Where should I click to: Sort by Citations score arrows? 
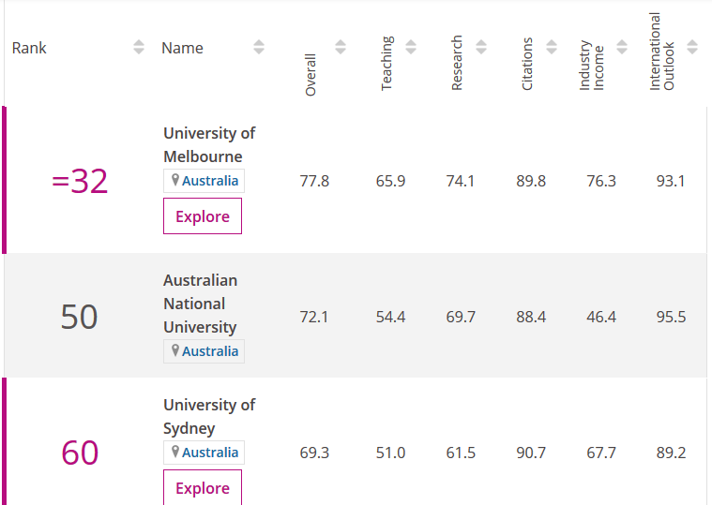point(552,47)
